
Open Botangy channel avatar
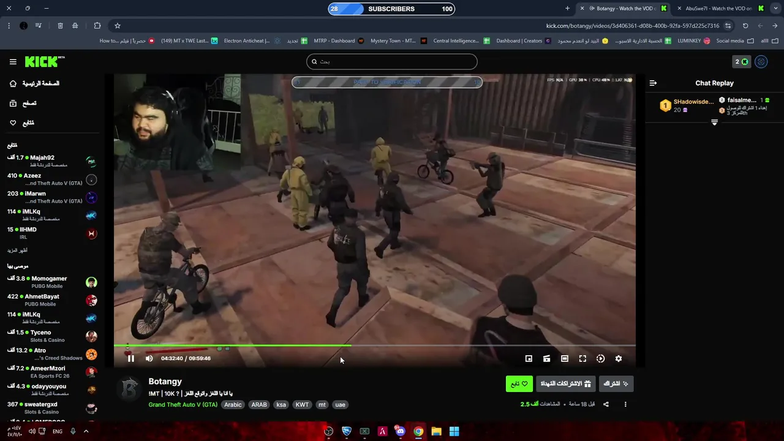click(x=129, y=389)
